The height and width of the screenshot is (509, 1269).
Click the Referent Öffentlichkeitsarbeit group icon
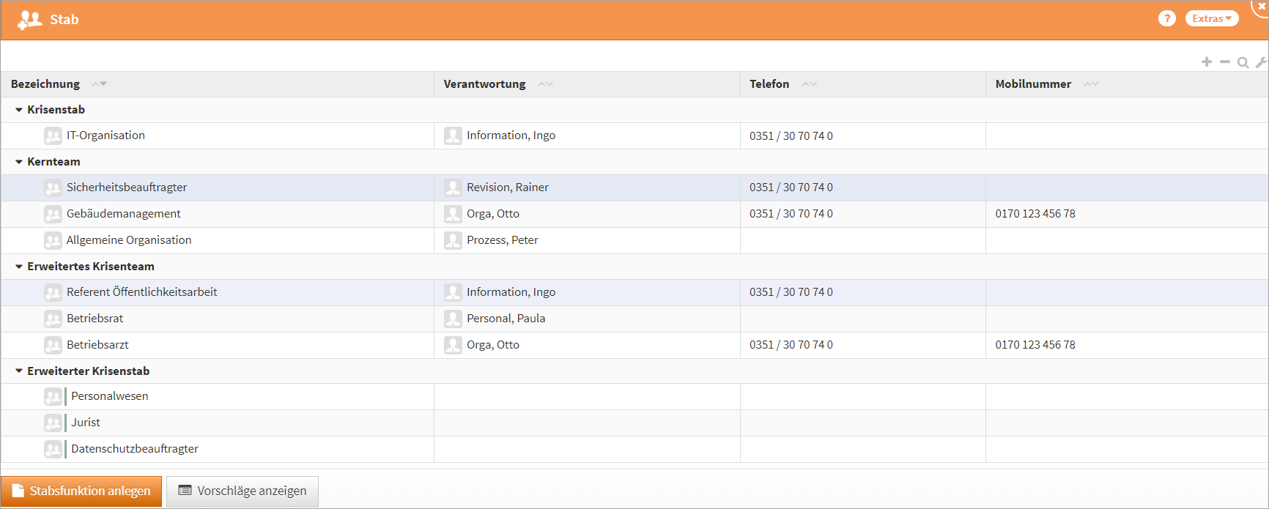(x=53, y=292)
